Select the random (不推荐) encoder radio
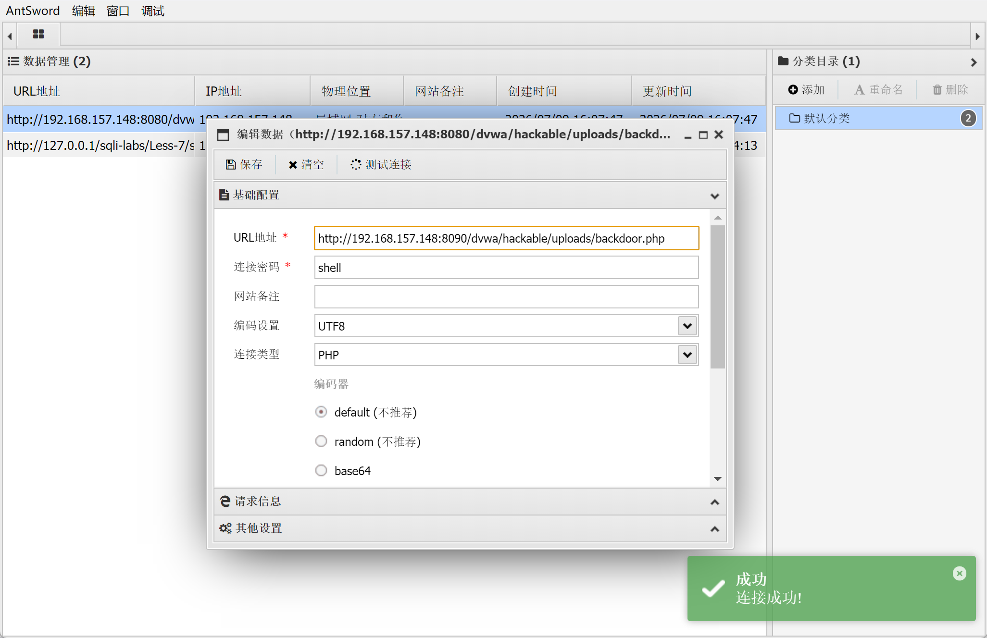Image resolution: width=987 pixels, height=638 pixels. 321,441
